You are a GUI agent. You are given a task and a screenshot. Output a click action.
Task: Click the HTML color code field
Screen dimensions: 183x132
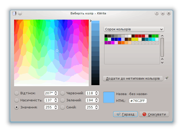click(x=138, y=101)
